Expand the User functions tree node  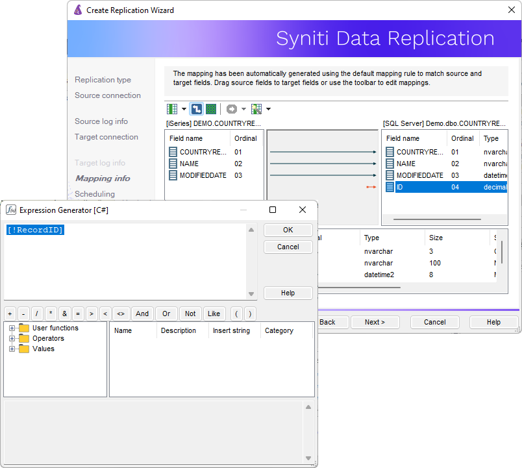pyautogui.click(x=12, y=328)
